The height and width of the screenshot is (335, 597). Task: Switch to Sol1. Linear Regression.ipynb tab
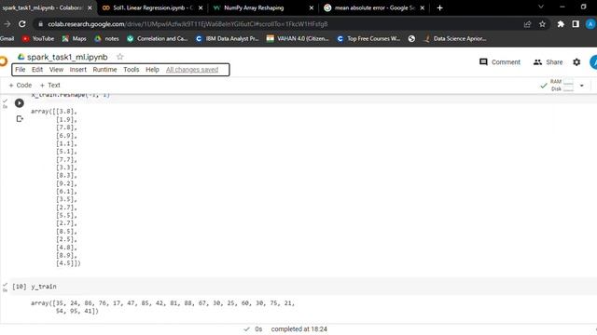coord(153,7)
